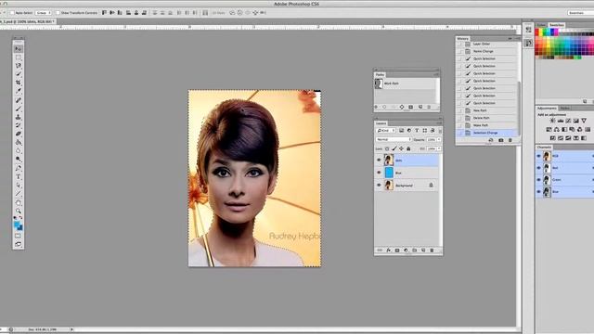Hide the Blue fill layer
The width and height of the screenshot is (594, 334).
pos(379,173)
